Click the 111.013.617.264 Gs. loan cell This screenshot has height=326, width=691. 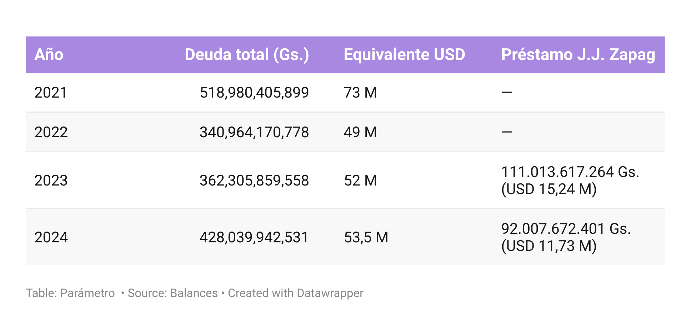tap(570, 181)
